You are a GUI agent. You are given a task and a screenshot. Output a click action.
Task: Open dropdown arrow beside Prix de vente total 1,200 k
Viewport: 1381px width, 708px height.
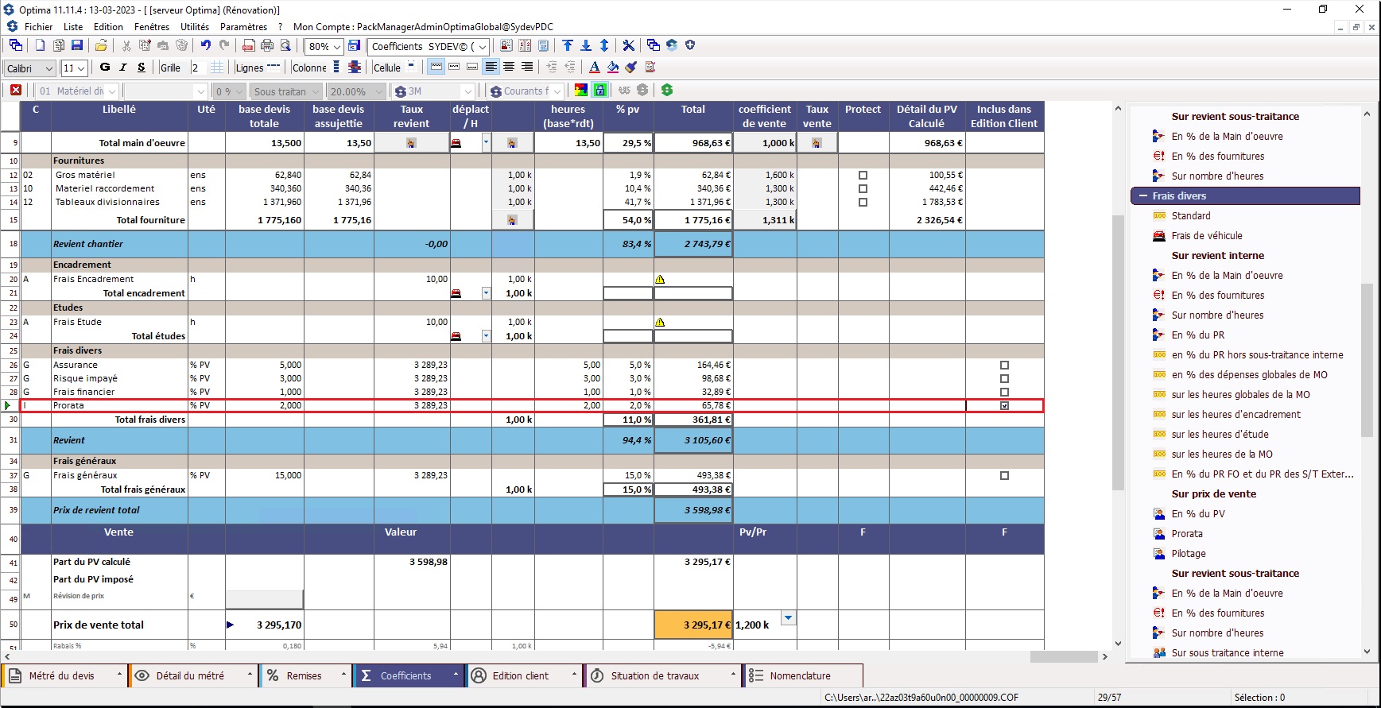point(788,617)
